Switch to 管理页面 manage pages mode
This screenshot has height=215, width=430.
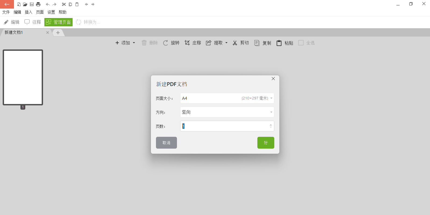(58, 22)
